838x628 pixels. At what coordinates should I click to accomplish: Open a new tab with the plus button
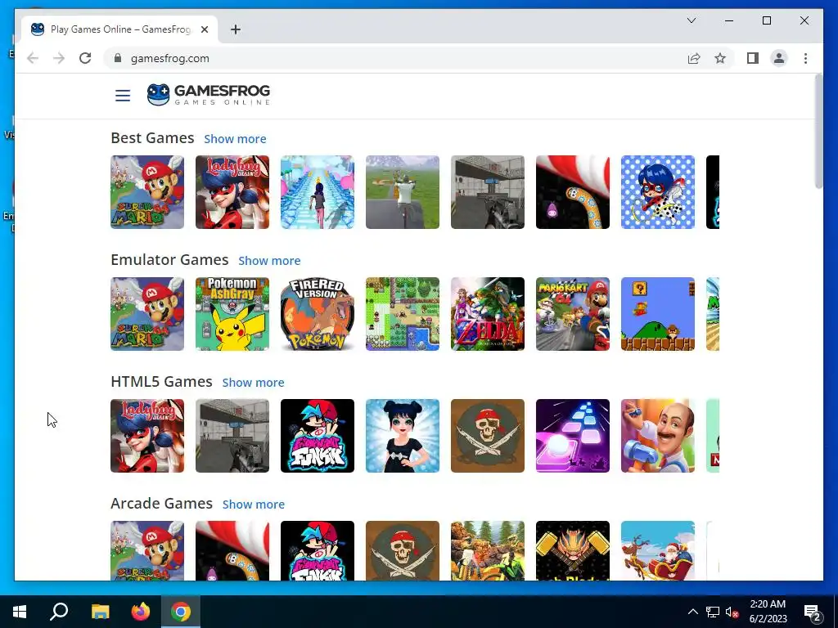tap(235, 29)
